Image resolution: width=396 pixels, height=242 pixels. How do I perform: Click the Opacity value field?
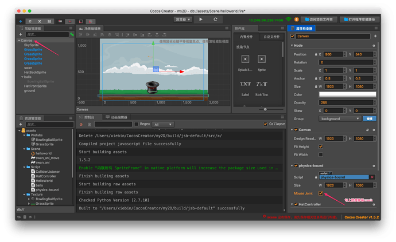point(346,103)
